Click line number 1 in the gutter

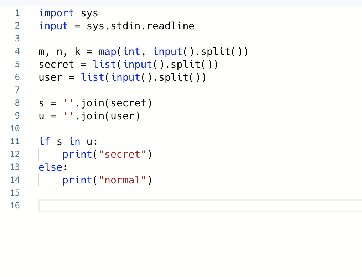17,13
